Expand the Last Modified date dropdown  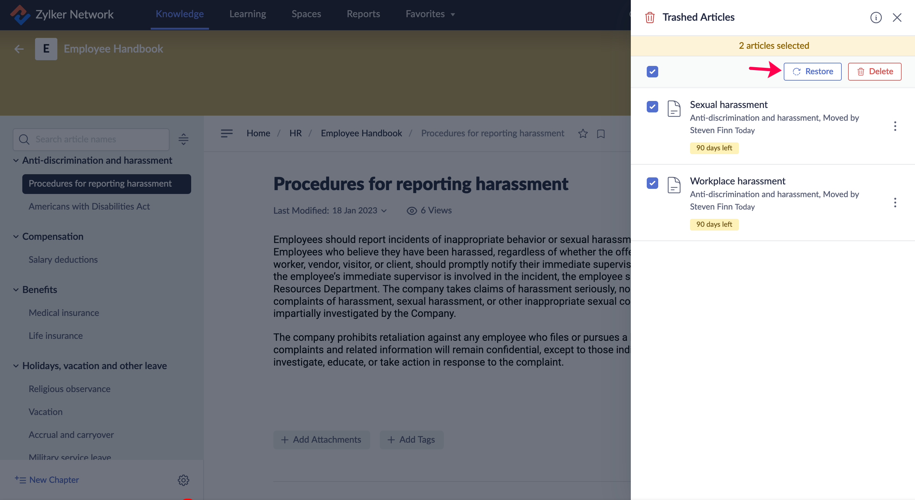pos(384,211)
